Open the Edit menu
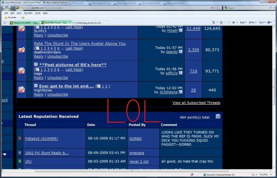Image resolution: width=277 pixels, height=178 pixels. [x=12, y=13]
